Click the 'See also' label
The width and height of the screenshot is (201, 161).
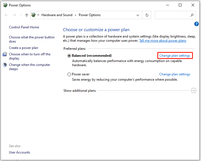pos(15,146)
